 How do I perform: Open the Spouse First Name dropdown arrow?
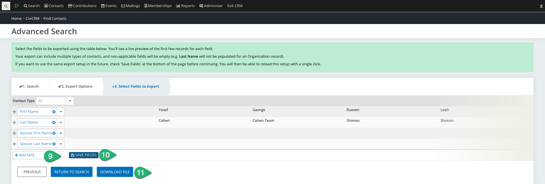click(x=61, y=133)
